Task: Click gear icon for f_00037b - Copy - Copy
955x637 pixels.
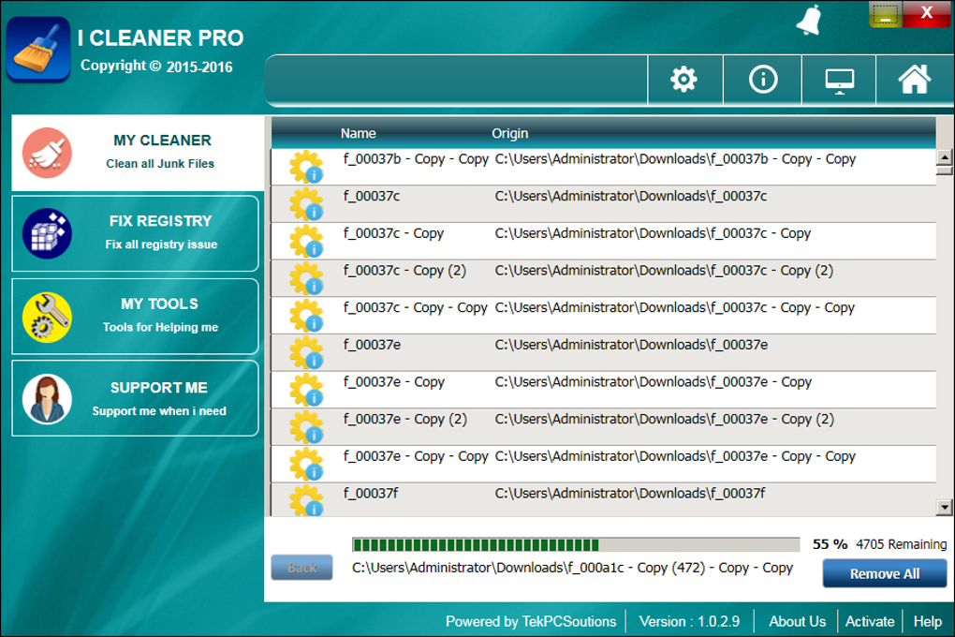Action: click(x=306, y=167)
